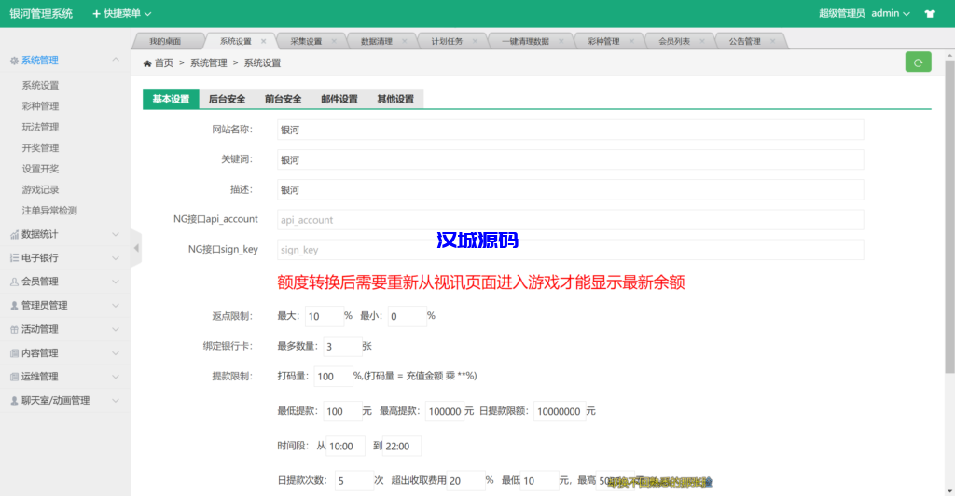
Task: Click the 日提款限额 amount field
Action: pyautogui.click(x=560, y=411)
